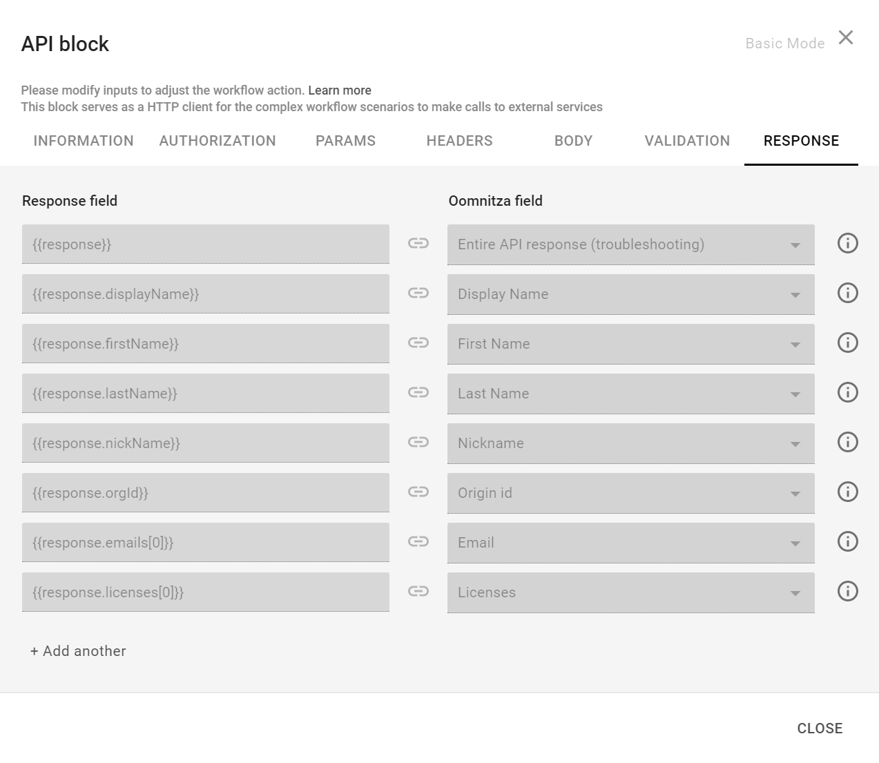The image size is (879, 763).
Task: Click link icon in firstName mapping row
Action: click(x=418, y=343)
